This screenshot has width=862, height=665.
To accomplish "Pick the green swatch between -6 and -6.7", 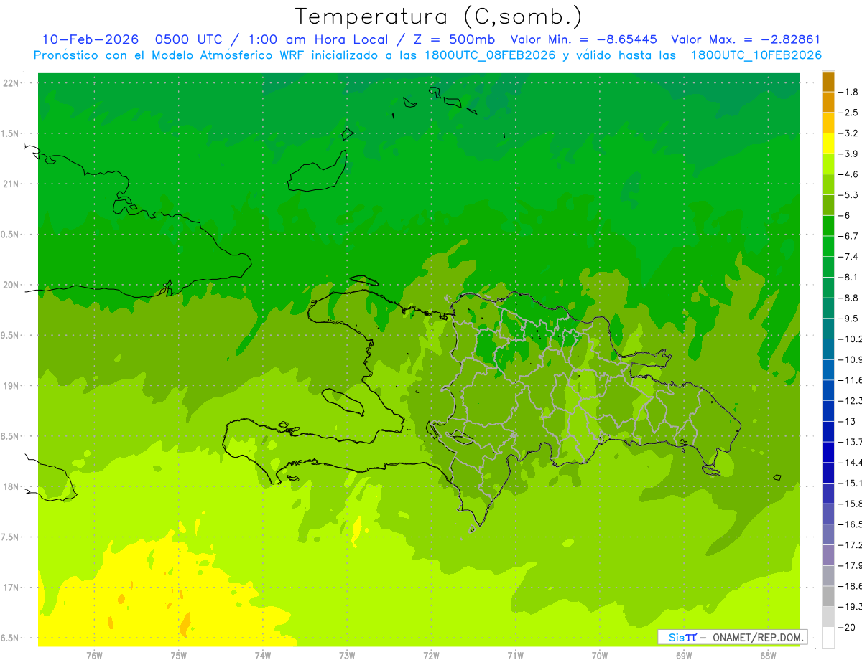I will [828, 226].
